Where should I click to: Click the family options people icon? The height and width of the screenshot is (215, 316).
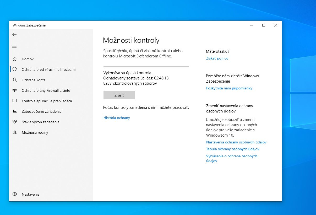[x=15, y=132]
